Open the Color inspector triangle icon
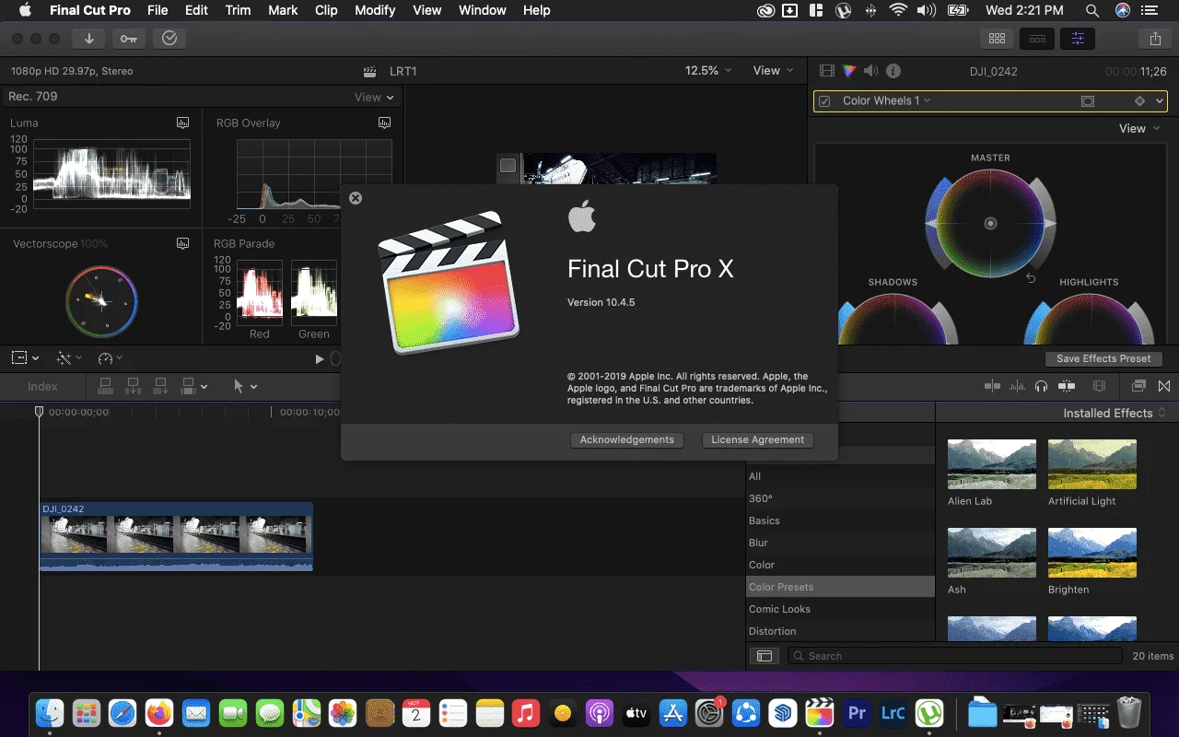Screen dimensions: 1179x737 pyautogui.click(x=849, y=71)
